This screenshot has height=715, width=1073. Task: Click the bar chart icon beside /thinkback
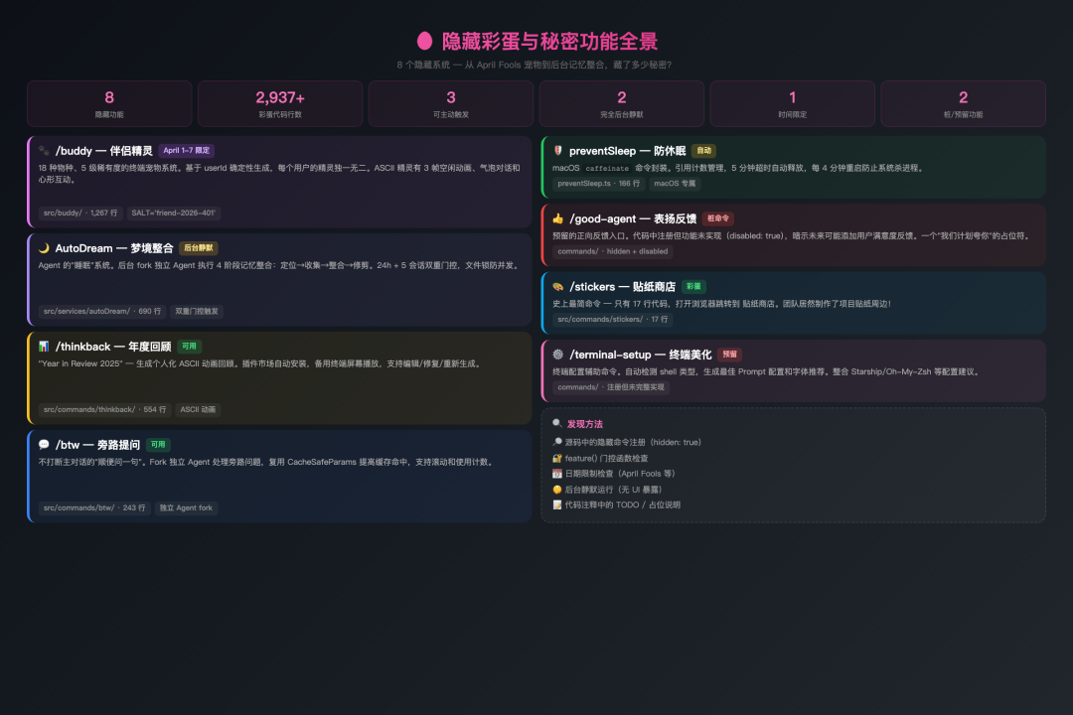click(x=44, y=347)
